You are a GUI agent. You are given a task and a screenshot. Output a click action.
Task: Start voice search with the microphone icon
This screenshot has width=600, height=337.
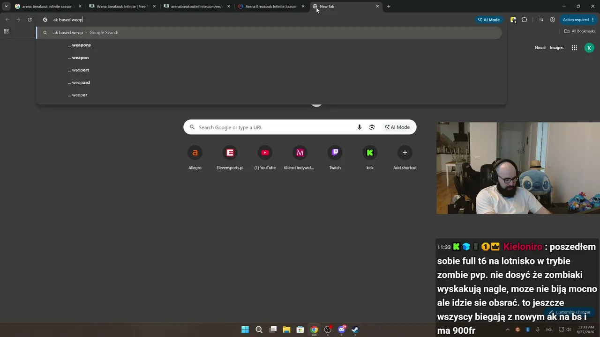coord(360,127)
